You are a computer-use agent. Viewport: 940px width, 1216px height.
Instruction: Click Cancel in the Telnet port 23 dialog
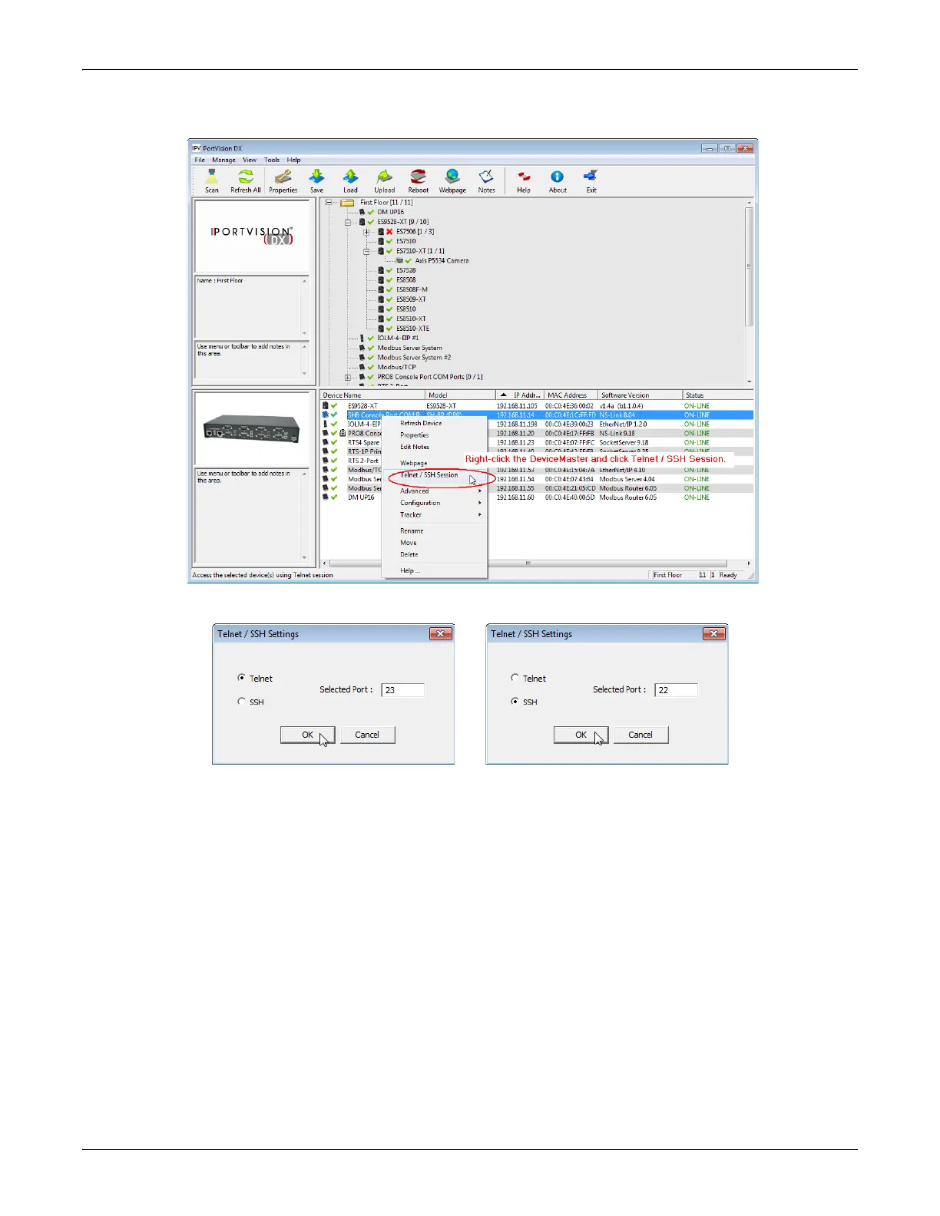[367, 735]
